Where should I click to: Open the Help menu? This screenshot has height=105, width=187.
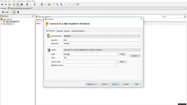33,1
